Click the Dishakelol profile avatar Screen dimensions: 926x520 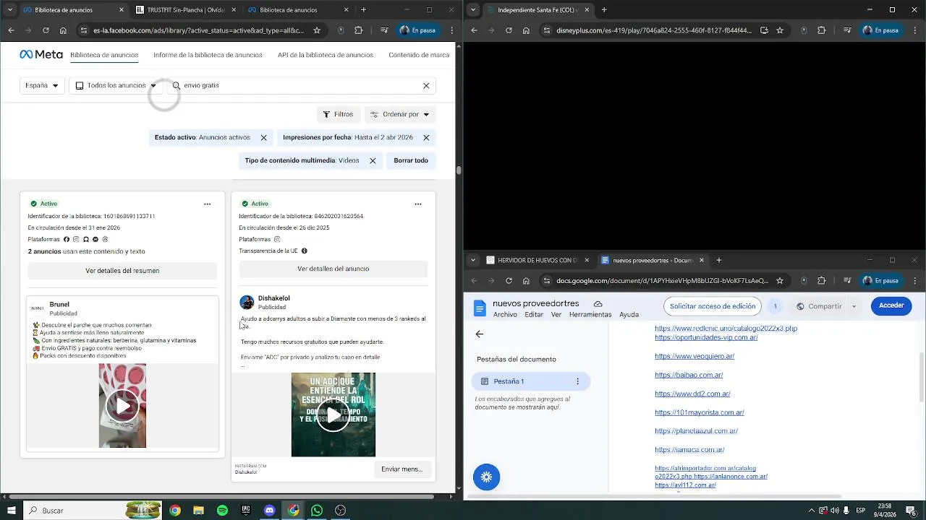247,302
